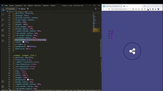The width and height of the screenshot is (163, 91).
Task: Open the Переход menu
Action: click(x=30, y=6)
